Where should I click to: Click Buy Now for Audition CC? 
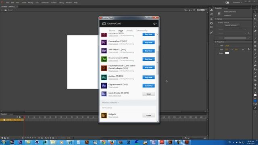point(149,77)
